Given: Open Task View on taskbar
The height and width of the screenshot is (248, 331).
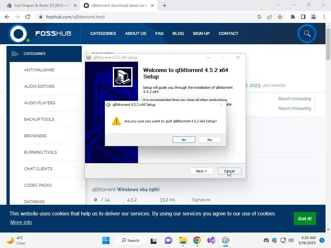Looking at the screenshot, I should coord(154,240).
